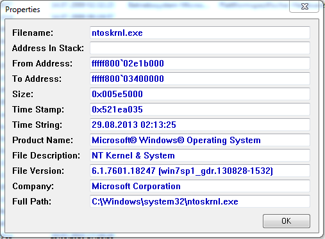The height and width of the screenshot is (239, 325).
Task: Click the 'Company:' label
Action: click(33, 187)
